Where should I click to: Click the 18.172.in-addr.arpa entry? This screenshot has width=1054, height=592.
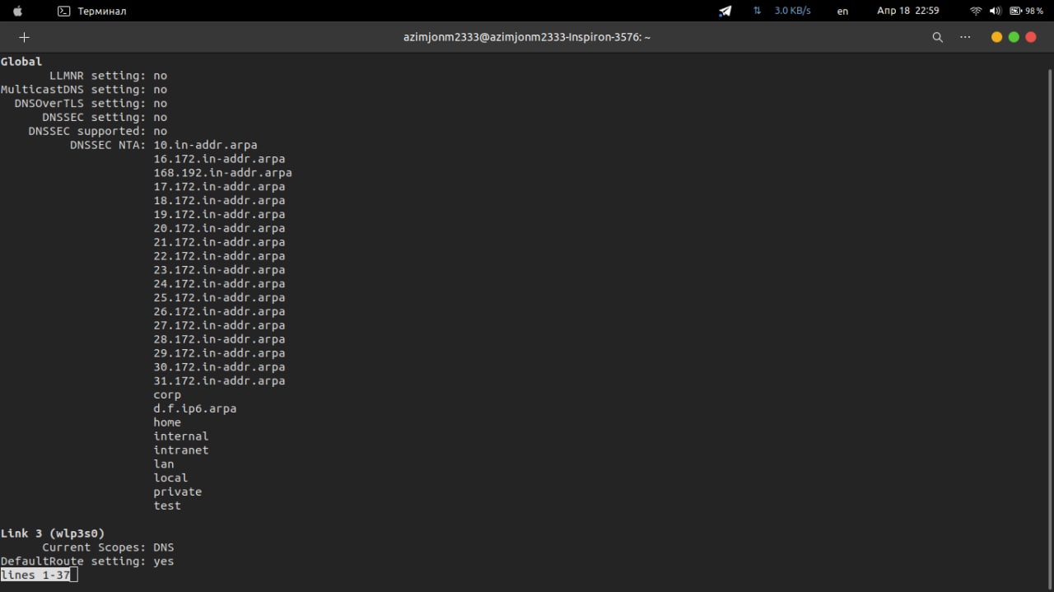219,201
